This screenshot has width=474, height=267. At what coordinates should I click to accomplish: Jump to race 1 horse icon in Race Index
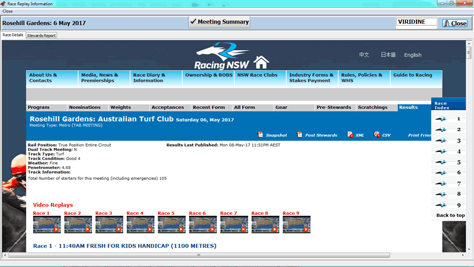pyautogui.click(x=441, y=119)
